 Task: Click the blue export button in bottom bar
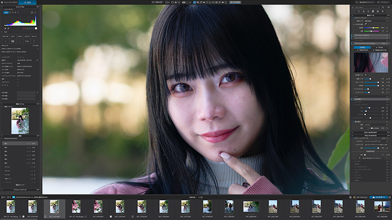(378, 197)
